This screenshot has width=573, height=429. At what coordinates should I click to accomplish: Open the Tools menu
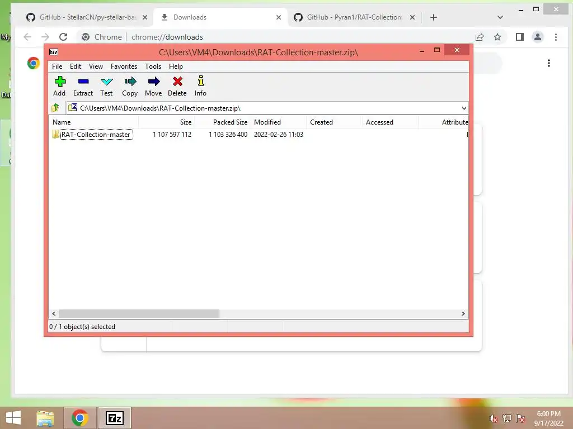coord(153,66)
